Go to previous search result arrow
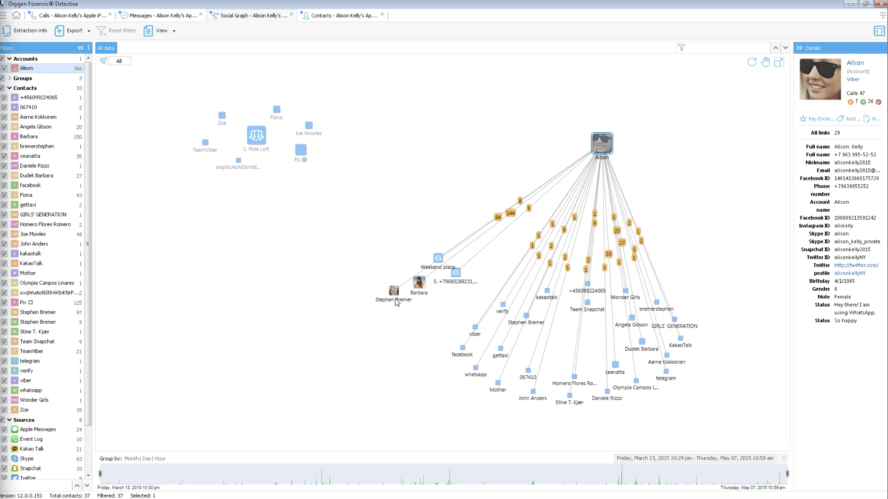 [776, 48]
